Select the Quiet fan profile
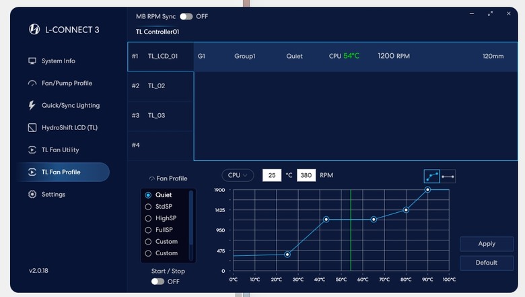 click(x=148, y=195)
